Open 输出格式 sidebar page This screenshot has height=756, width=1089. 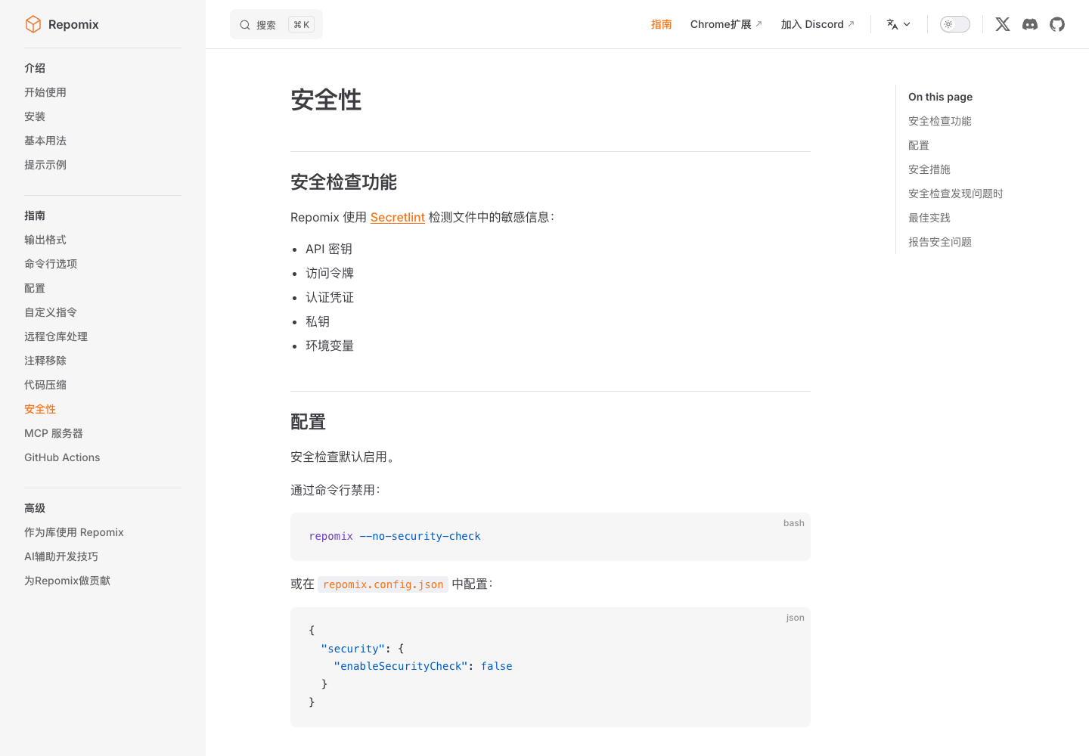[x=45, y=240]
